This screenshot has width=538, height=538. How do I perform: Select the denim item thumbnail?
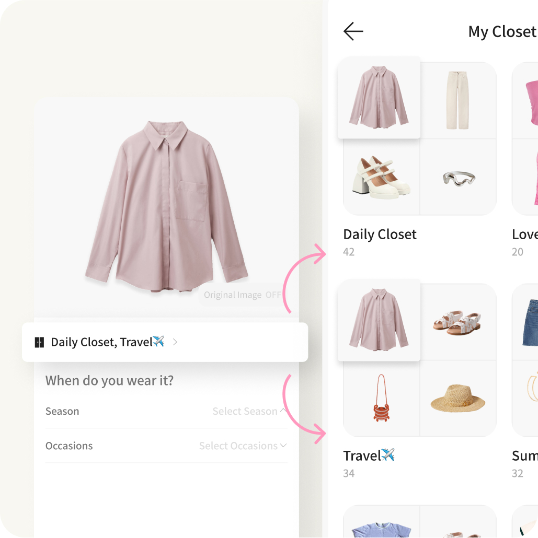click(529, 322)
